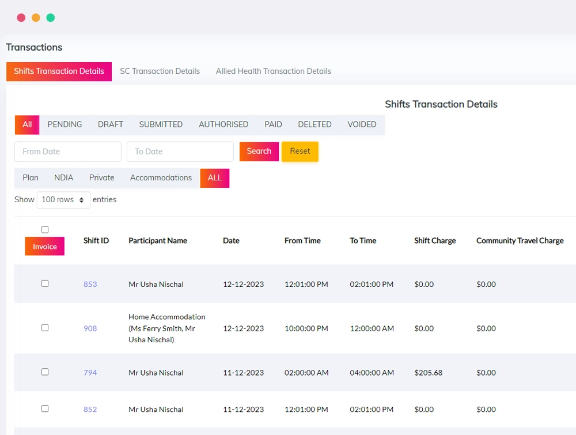The image size is (576, 435).
Task: Choose the Accommodations filter
Action: point(161,178)
